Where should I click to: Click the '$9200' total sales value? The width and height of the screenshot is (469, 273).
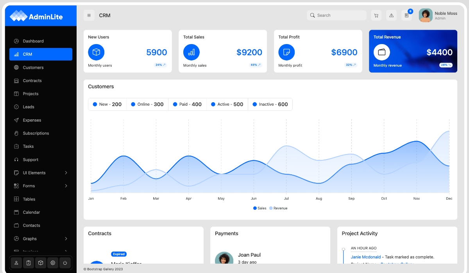click(249, 52)
